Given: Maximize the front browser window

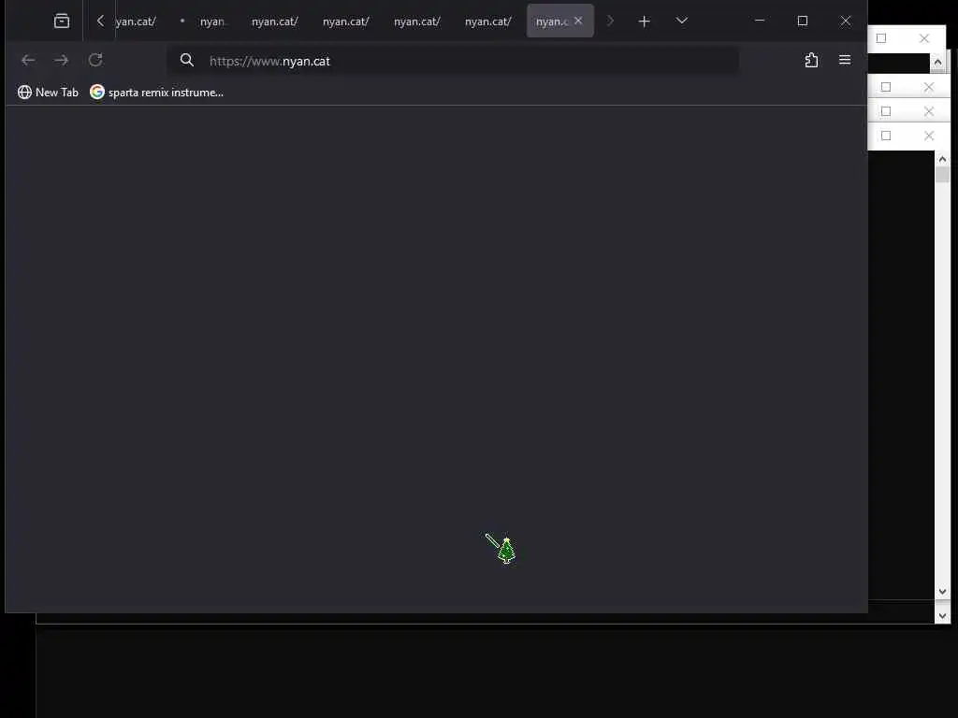Looking at the screenshot, I should coord(803,21).
